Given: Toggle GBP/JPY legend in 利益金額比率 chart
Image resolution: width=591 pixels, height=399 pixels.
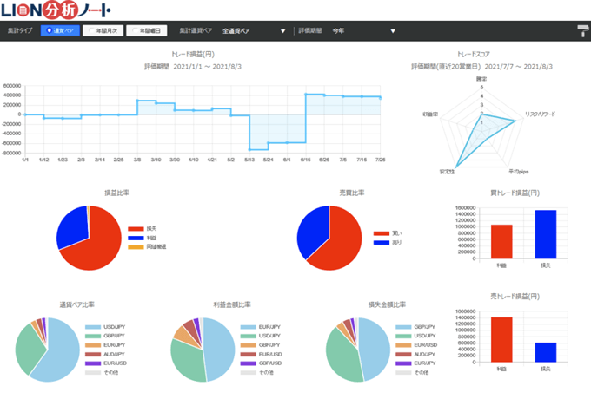Looking at the screenshot, I should point(261,345).
